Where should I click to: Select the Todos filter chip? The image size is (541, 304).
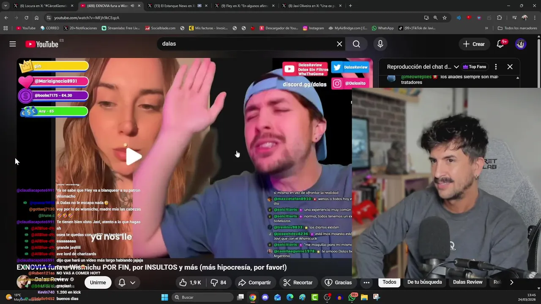389,282
